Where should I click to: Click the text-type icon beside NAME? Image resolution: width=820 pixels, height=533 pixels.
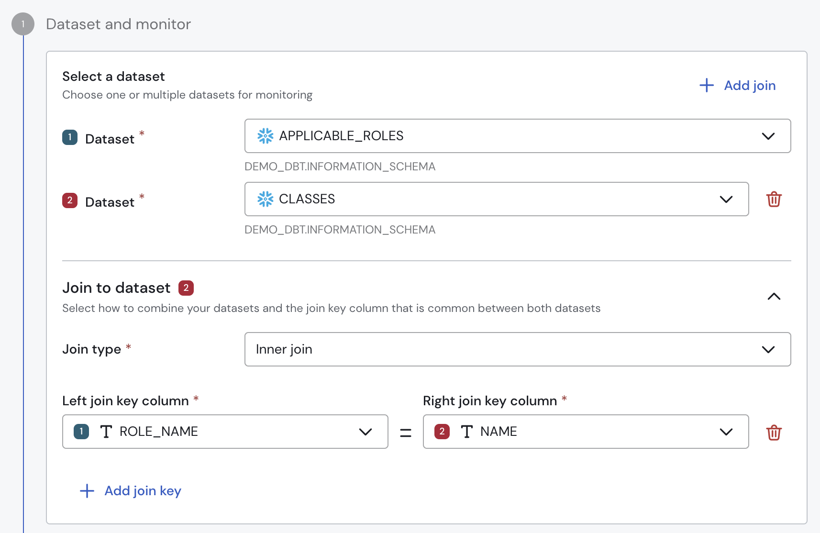coord(467,431)
